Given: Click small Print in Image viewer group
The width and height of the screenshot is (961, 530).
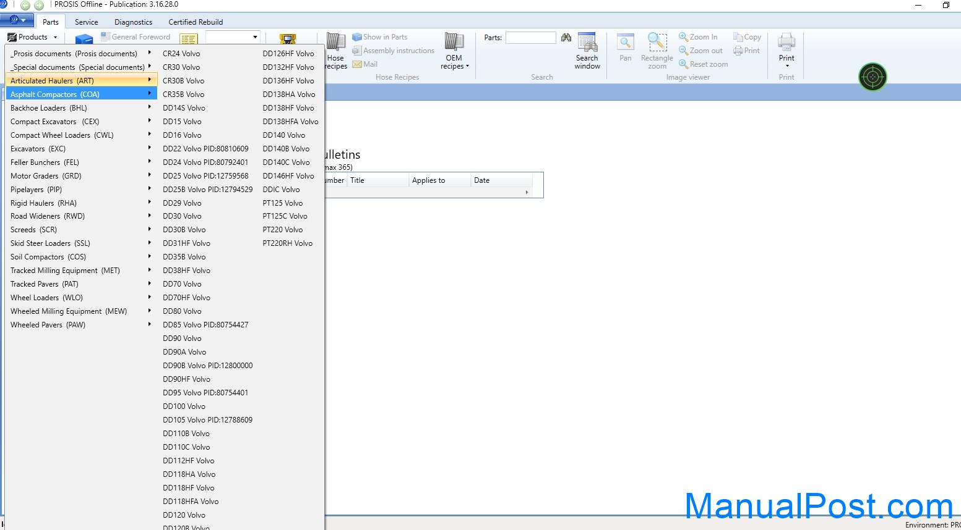Looking at the screenshot, I should point(746,51).
